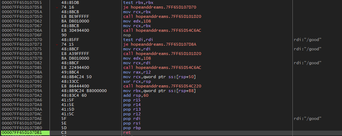Image resolution: width=342 pixels, height=136 pixels.
Task: Click mov rbx,qword ptr ss:[rsp+B8]
Action: (160, 91)
